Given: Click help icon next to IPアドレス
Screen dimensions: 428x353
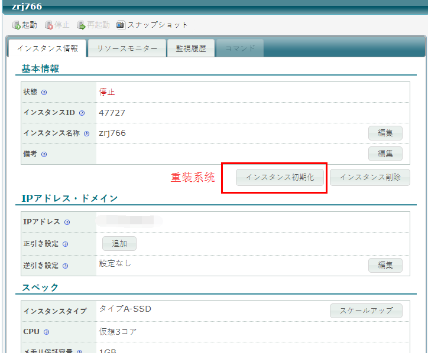Looking at the screenshot, I should pyautogui.click(x=67, y=222).
